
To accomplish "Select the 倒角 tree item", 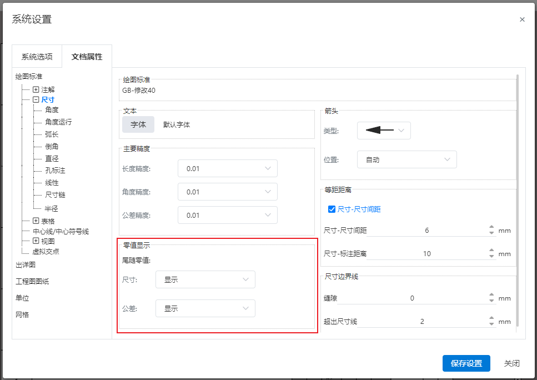I will pyautogui.click(x=52, y=146).
